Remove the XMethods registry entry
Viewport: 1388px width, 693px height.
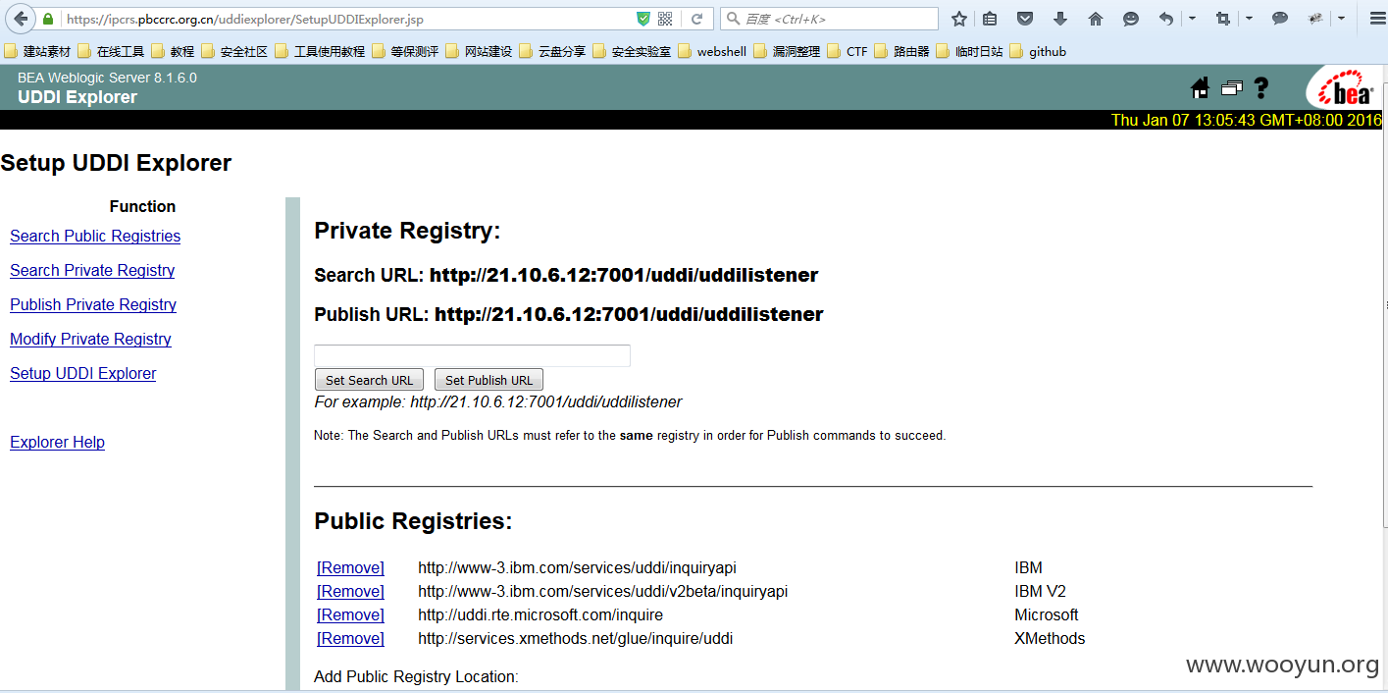[350, 638]
